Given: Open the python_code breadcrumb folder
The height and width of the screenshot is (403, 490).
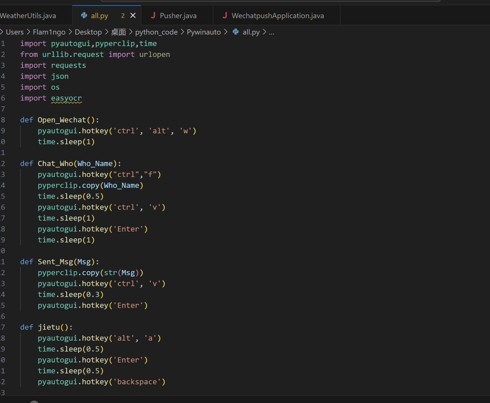Looking at the screenshot, I should (x=156, y=32).
